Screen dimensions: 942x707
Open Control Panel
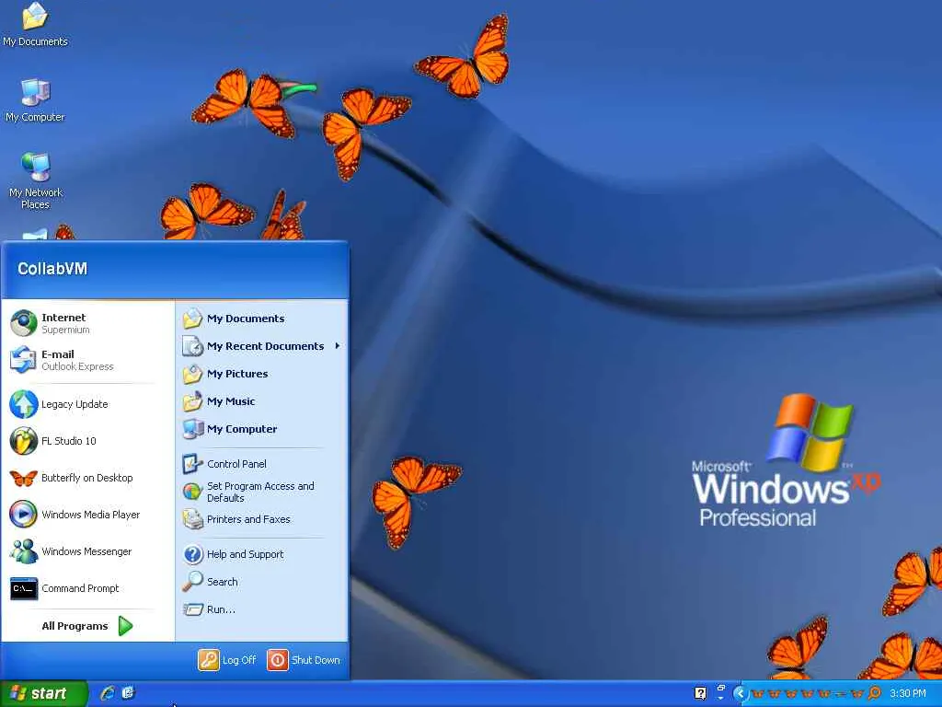(262, 464)
